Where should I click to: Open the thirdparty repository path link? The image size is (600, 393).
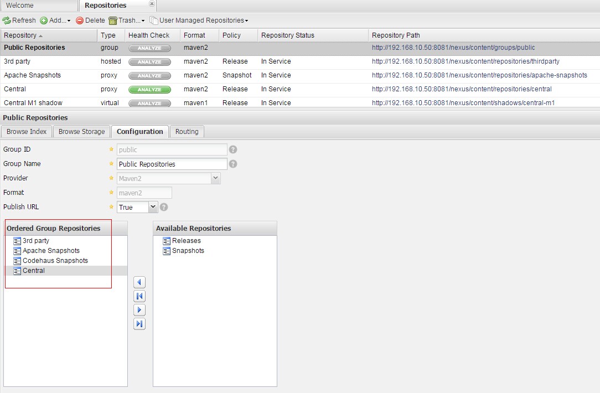click(x=465, y=61)
